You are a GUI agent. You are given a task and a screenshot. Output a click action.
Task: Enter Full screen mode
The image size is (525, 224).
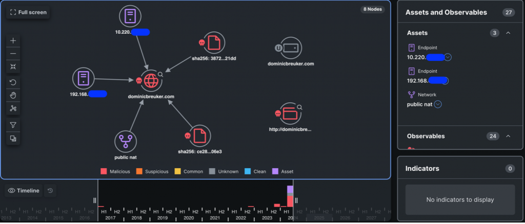pyautogui.click(x=28, y=12)
